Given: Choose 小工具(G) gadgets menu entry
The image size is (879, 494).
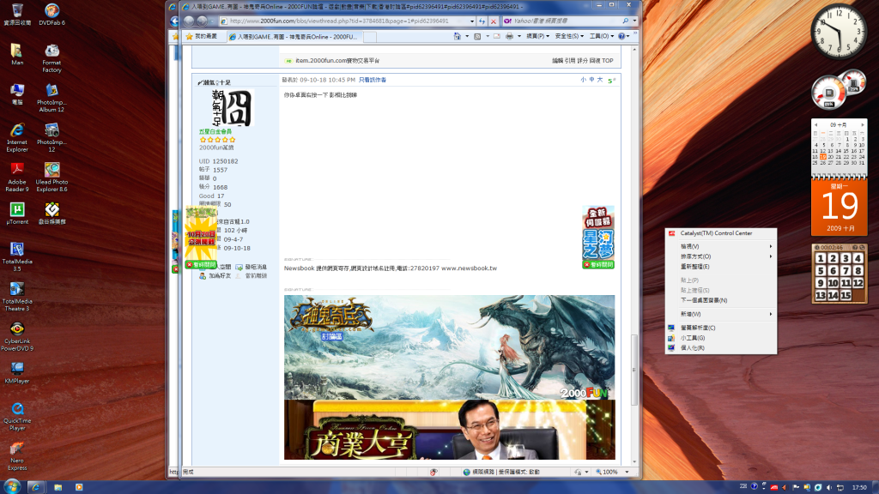Looking at the screenshot, I should click(721, 338).
